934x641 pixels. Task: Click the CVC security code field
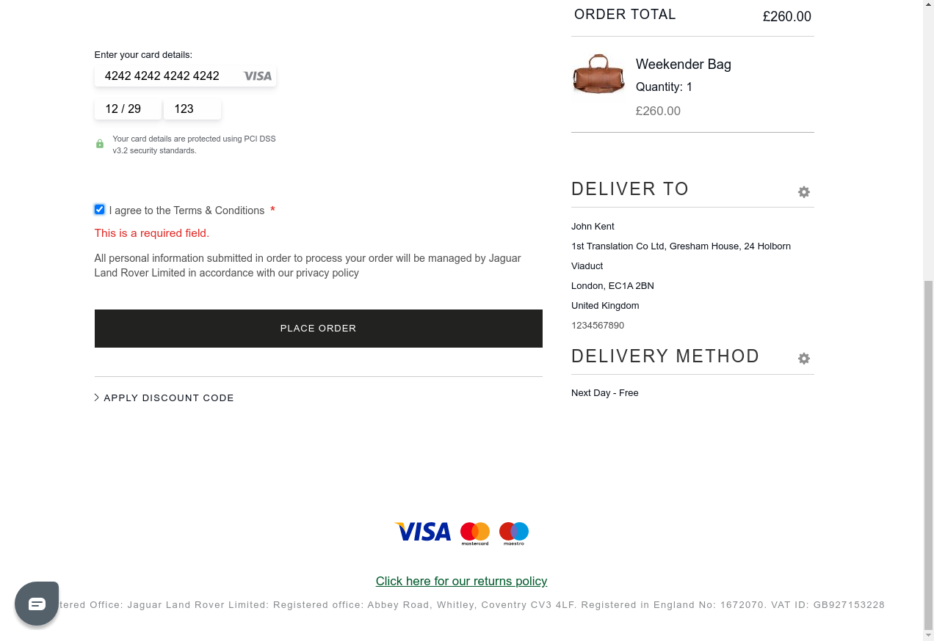(192, 109)
